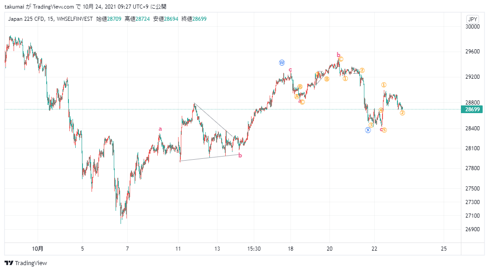Click the lower triangle trendline near 27900
The image size is (489, 271).
[x=209, y=157]
